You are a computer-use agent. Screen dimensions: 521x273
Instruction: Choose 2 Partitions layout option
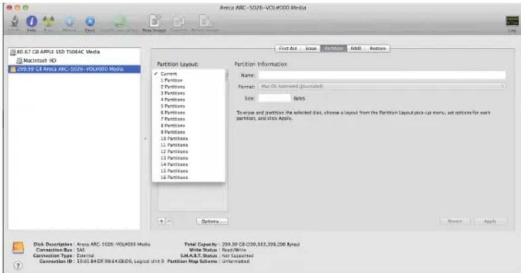point(189,87)
